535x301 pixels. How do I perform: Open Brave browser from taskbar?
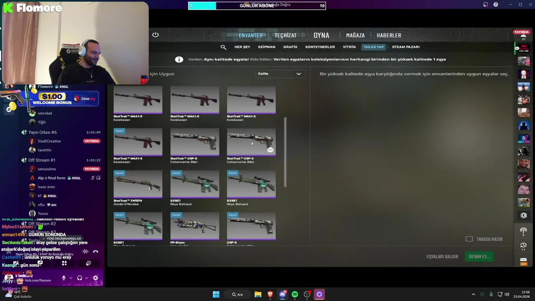pyautogui.click(x=270, y=294)
